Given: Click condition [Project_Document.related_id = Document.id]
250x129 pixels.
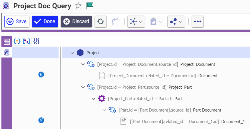Looking at the screenshot, I should (152, 76).
